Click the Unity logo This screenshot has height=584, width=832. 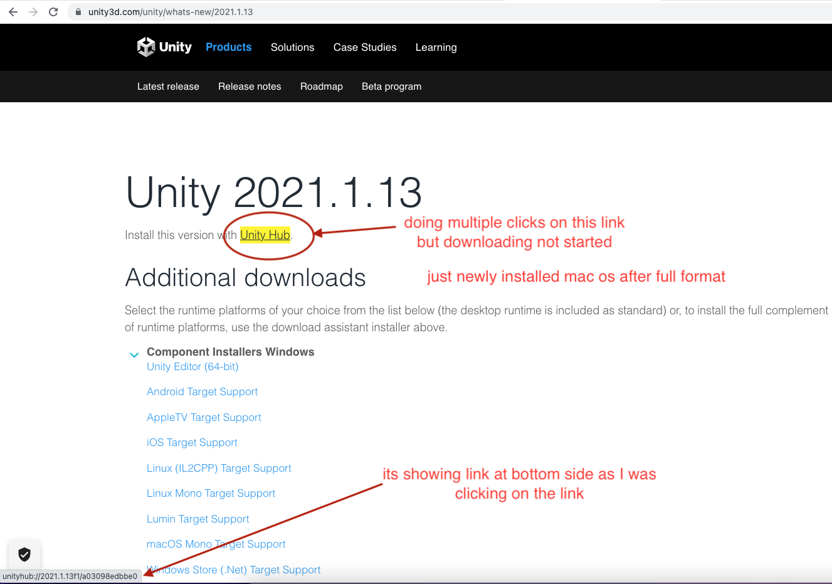pyautogui.click(x=164, y=47)
